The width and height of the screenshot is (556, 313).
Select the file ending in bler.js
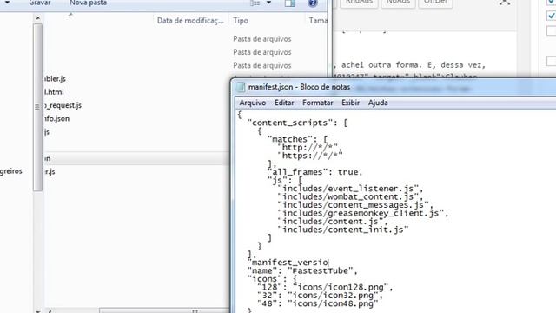pyautogui.click(x=55, y=79)
